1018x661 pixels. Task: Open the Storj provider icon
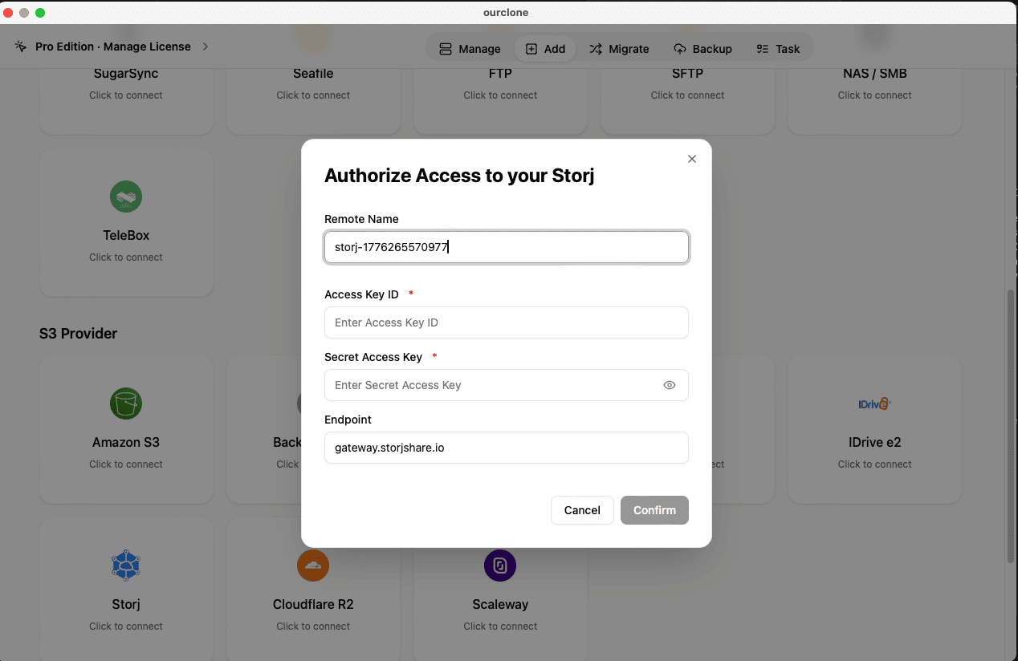click(126, 566)
